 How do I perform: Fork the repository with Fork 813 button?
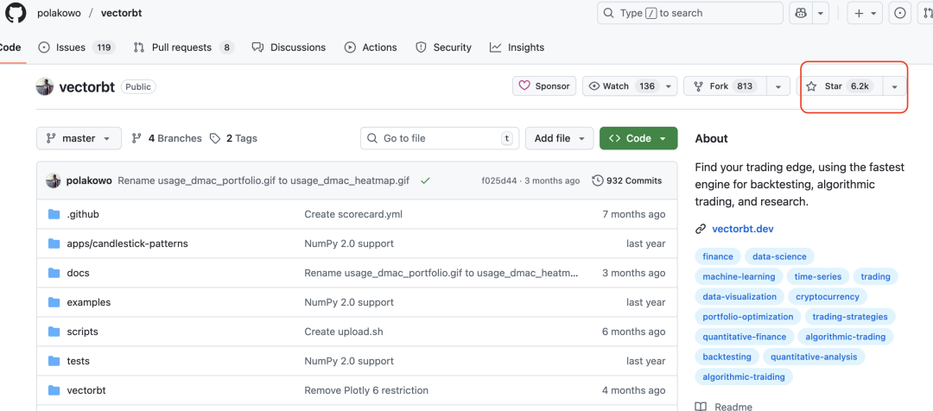pos(725,86)
